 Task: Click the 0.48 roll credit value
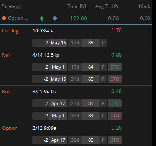(x=117, y=91)
